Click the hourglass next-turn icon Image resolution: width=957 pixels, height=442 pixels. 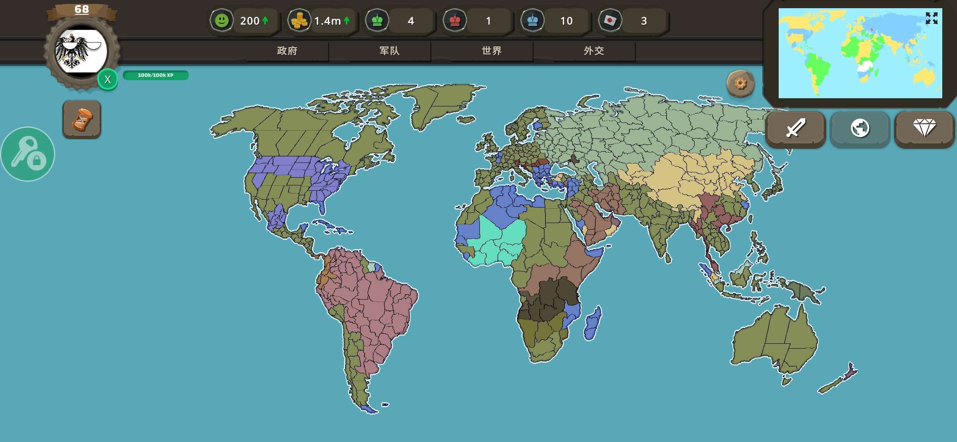pyautogui.click(x=82, y=119)
